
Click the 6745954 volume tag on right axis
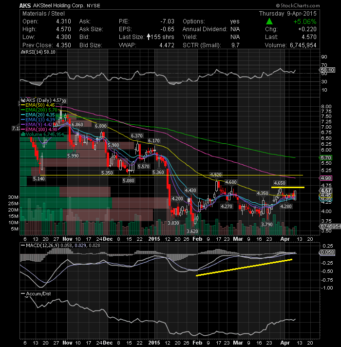(x=330, y=227)
